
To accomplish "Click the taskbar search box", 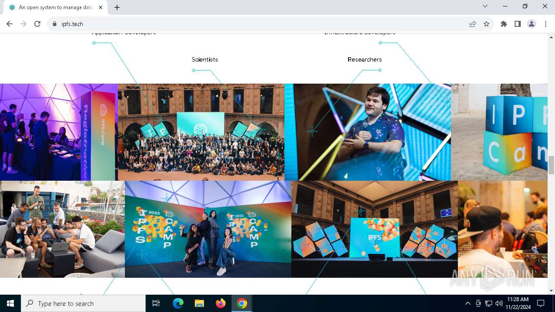I will 83,303.
